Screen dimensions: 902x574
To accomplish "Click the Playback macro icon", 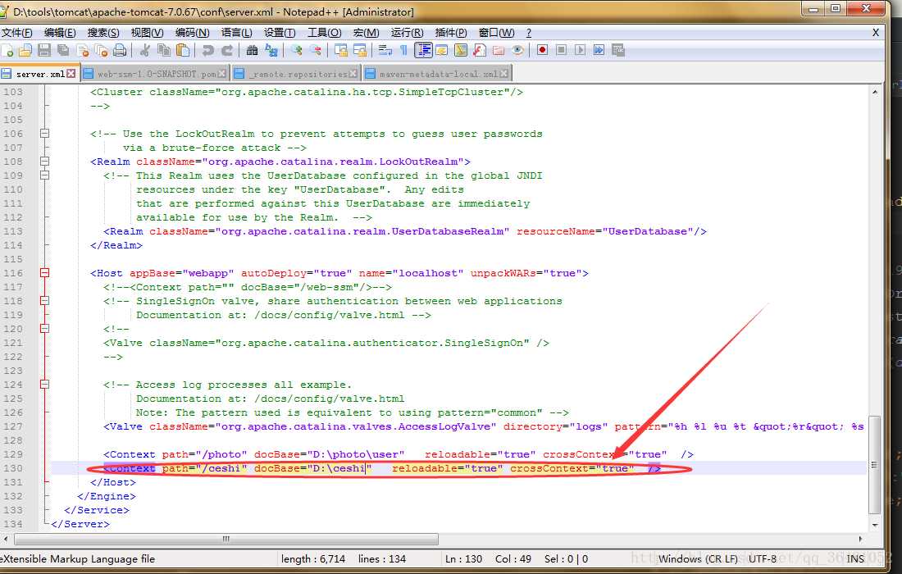I will click(x=580, y=51).
